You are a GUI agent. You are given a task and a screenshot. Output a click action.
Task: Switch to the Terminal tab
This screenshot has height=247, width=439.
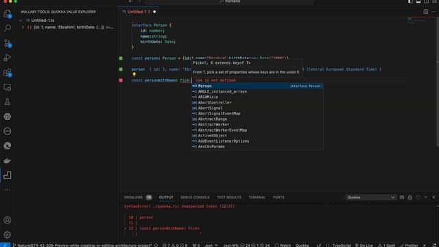(x=257, y=197)
